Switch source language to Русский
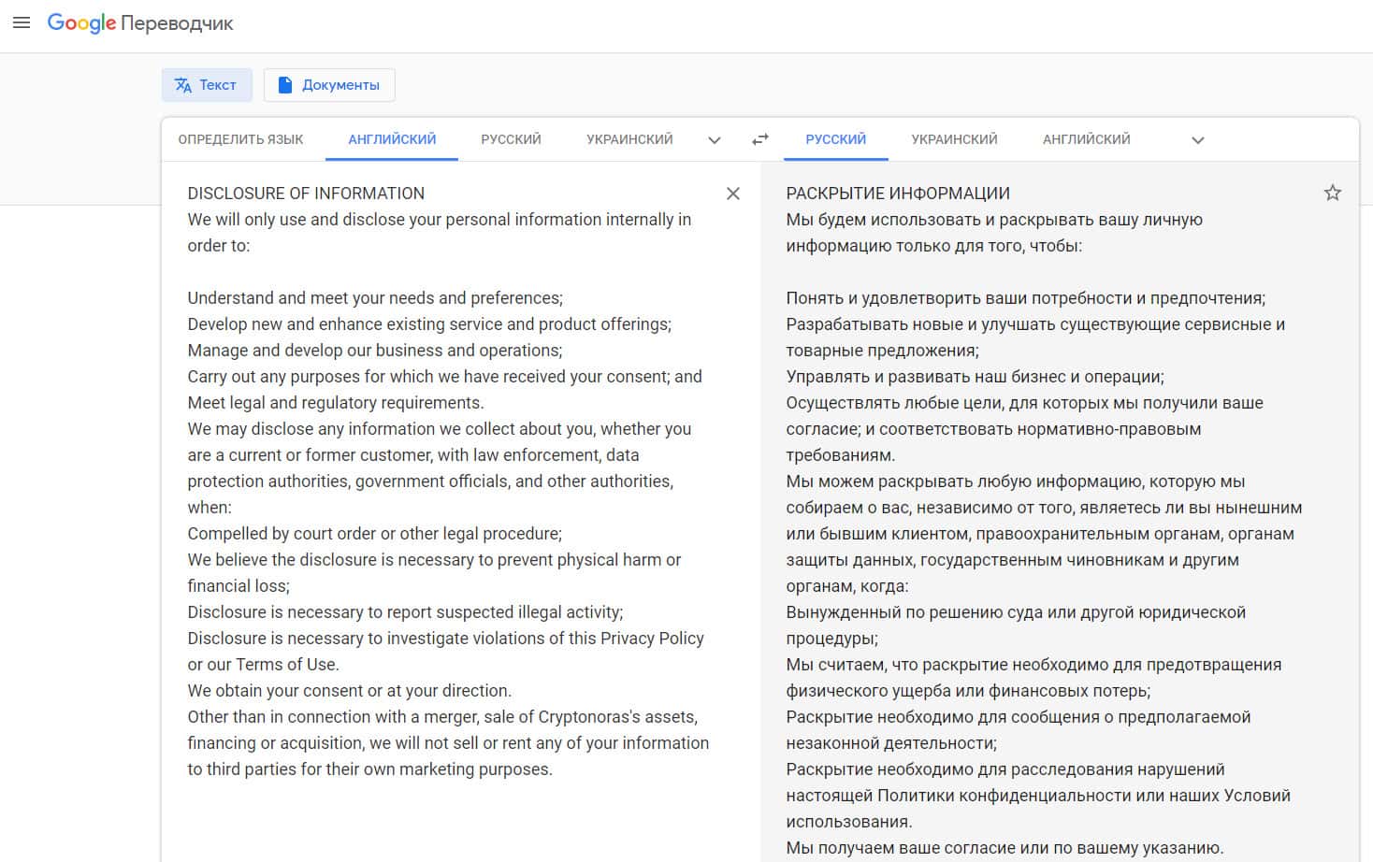Viewport: 1373px width, 862px height. pos(511,139)
